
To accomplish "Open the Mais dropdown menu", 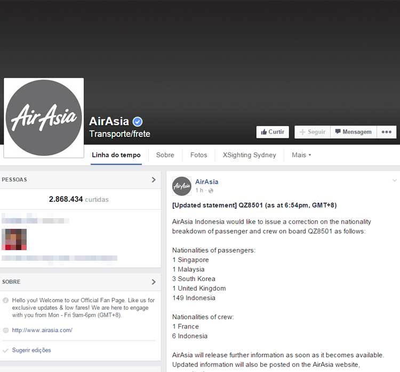I will tap(301, 155).
